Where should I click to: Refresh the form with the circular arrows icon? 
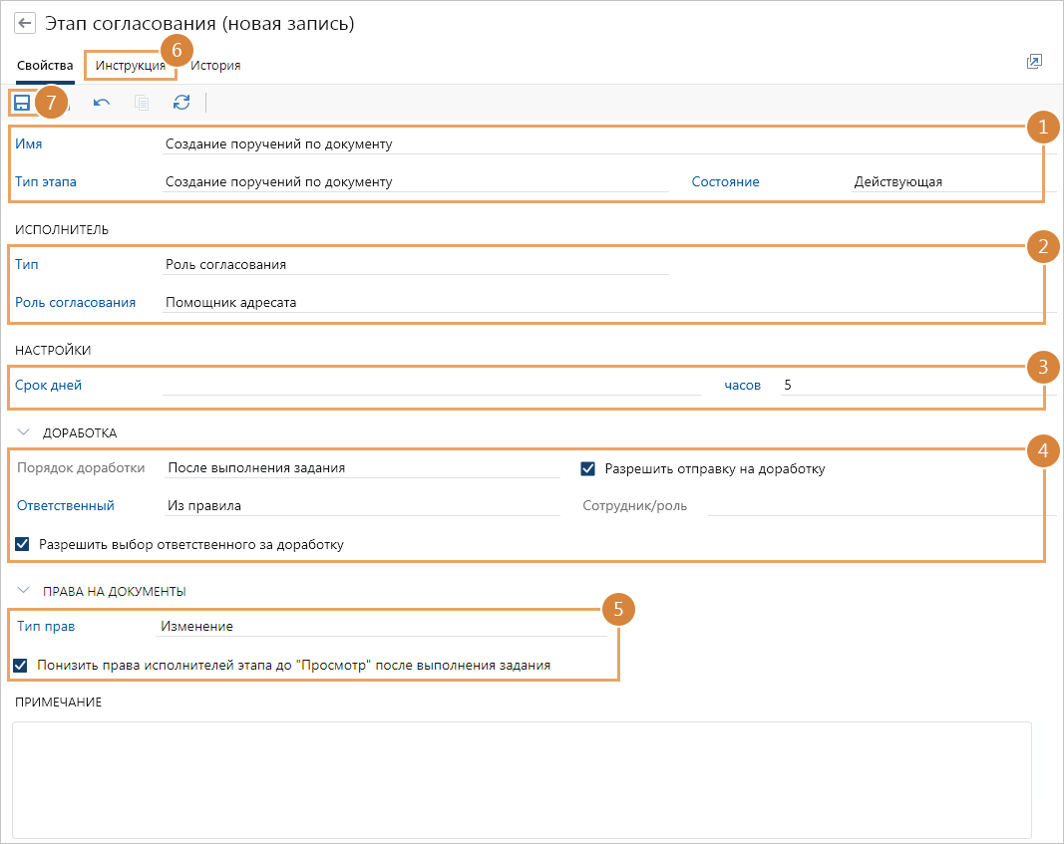[x=181, y=102]
